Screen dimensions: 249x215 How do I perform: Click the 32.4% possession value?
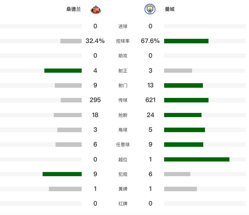(95, 41)
